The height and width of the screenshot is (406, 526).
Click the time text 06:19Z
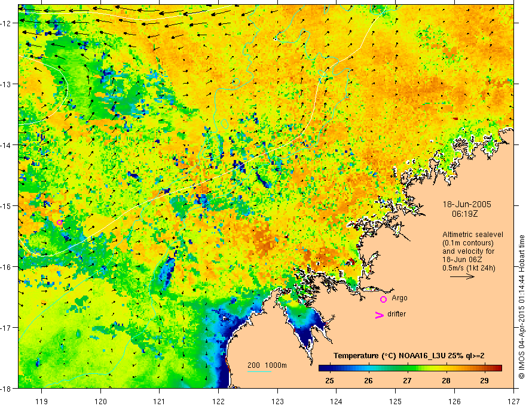tap(464, 214)
